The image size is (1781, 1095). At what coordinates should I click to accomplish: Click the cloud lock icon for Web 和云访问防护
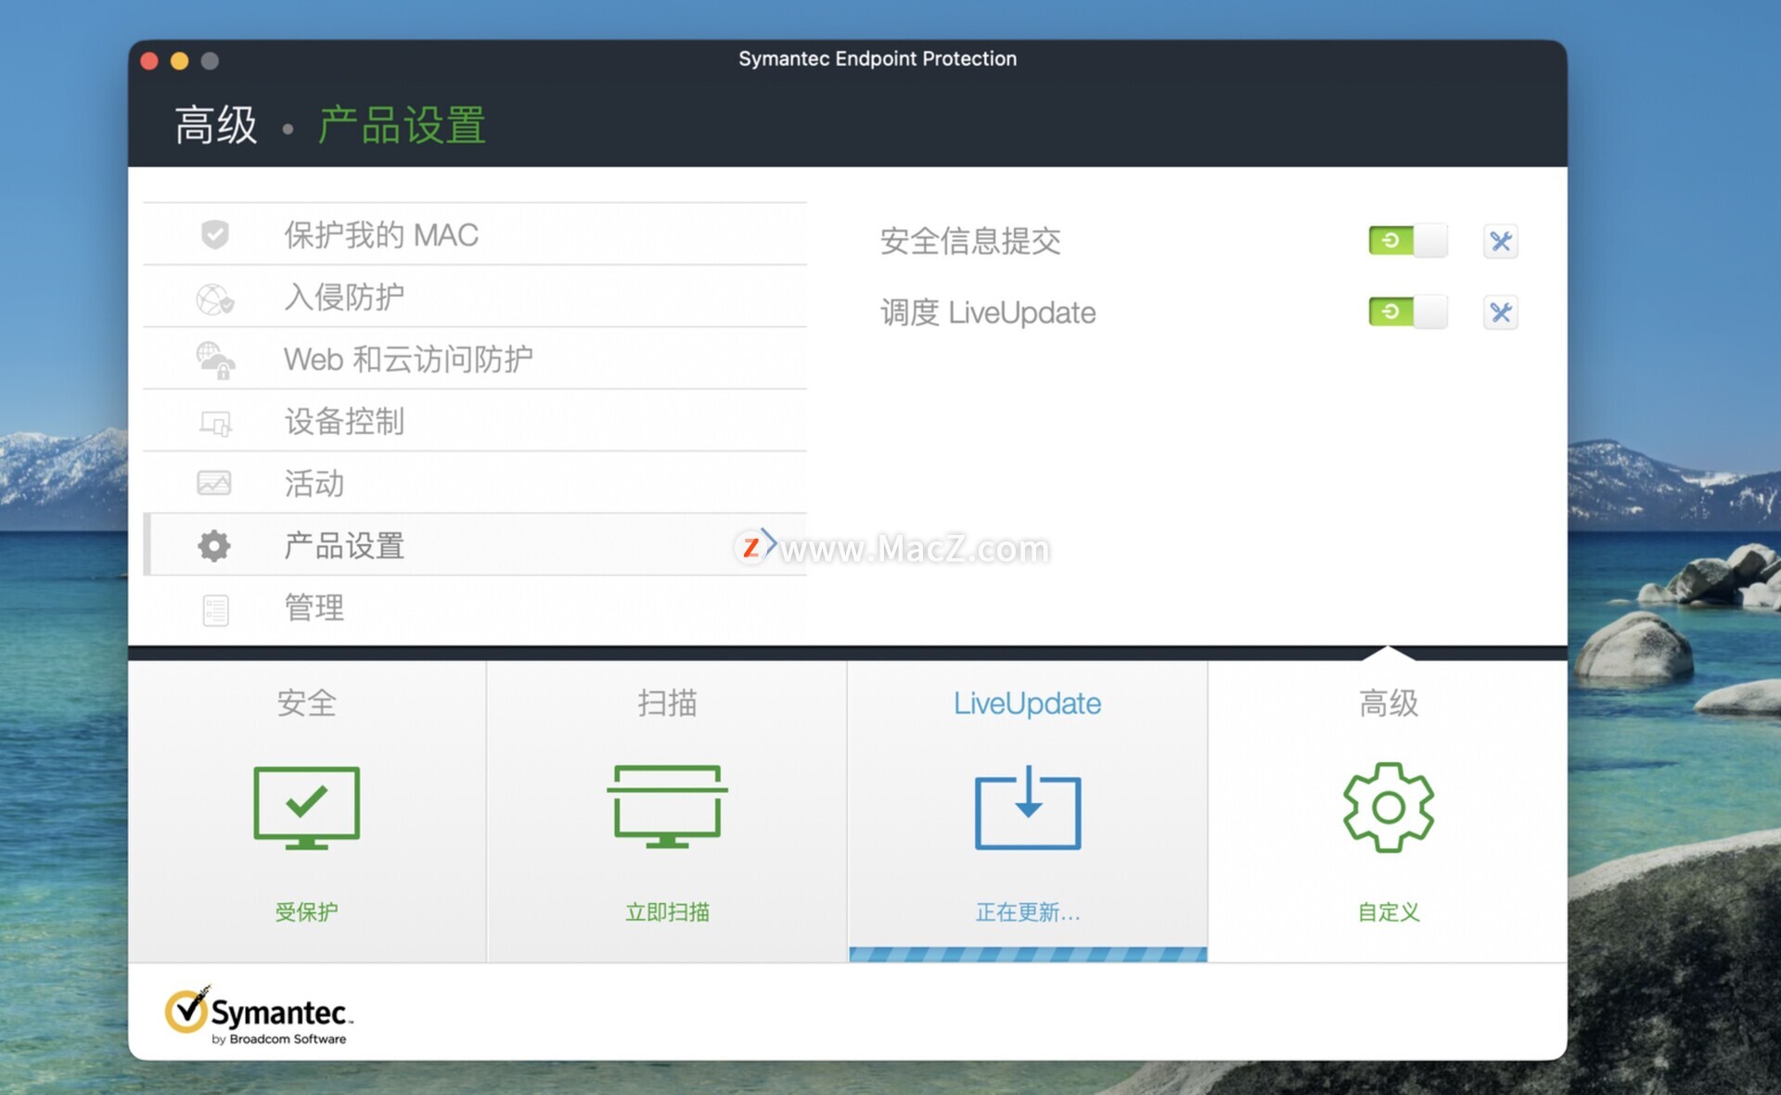(215, 361)
